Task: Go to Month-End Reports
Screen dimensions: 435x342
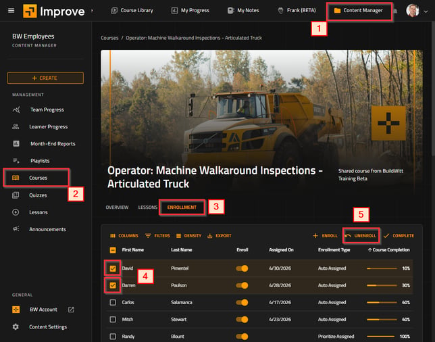Action: tap(53, 144)
